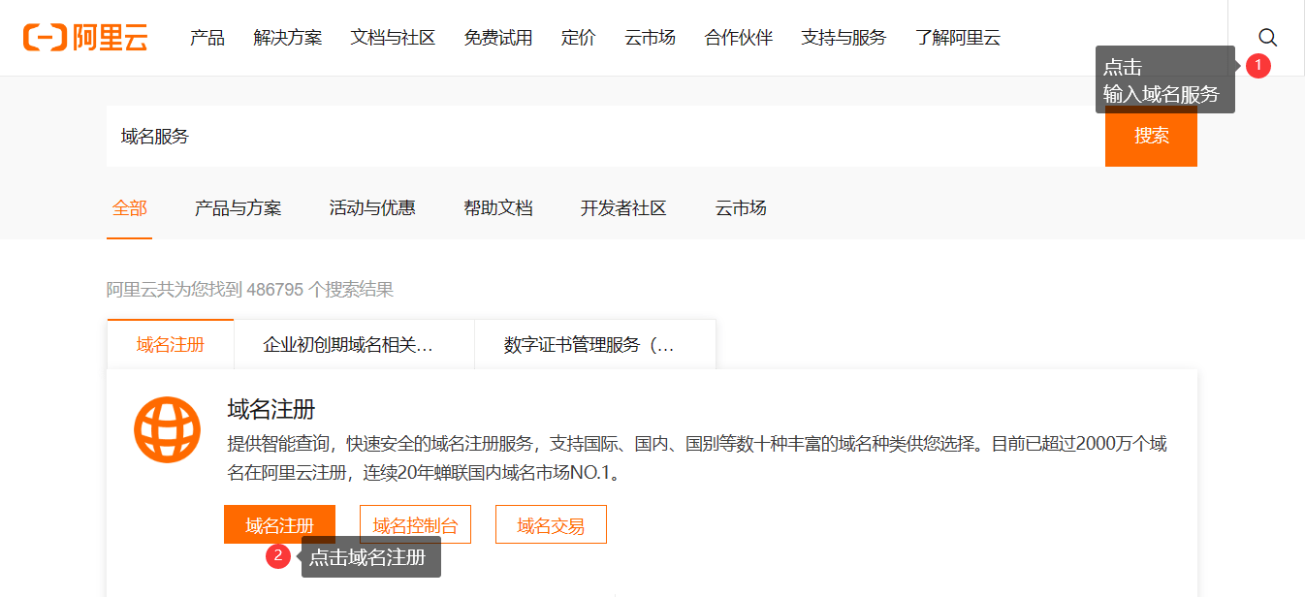
Task: Click the globe icon beside 域名注册 description
Action: point(167,429)
